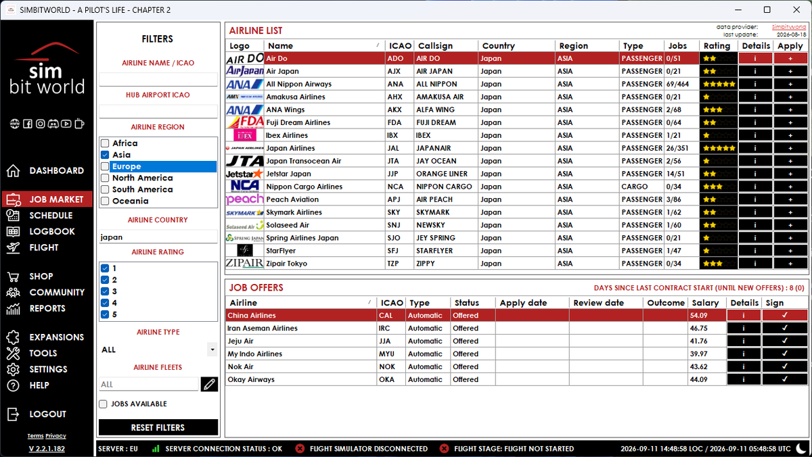812x457 pixels.
Task: Sign the China Airlines job offer checkmark
Action: pyautogui.click(x=785, y=316)
